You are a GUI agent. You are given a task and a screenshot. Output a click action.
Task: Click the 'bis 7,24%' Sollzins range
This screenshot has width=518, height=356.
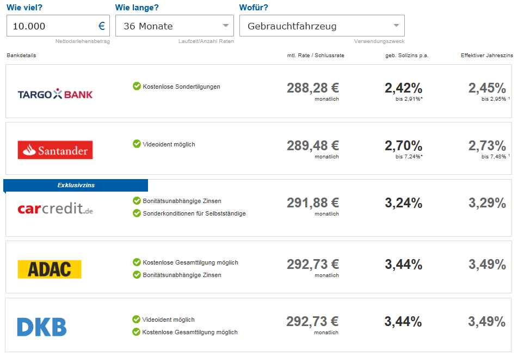pyautogui.click(x=409, y=156)
